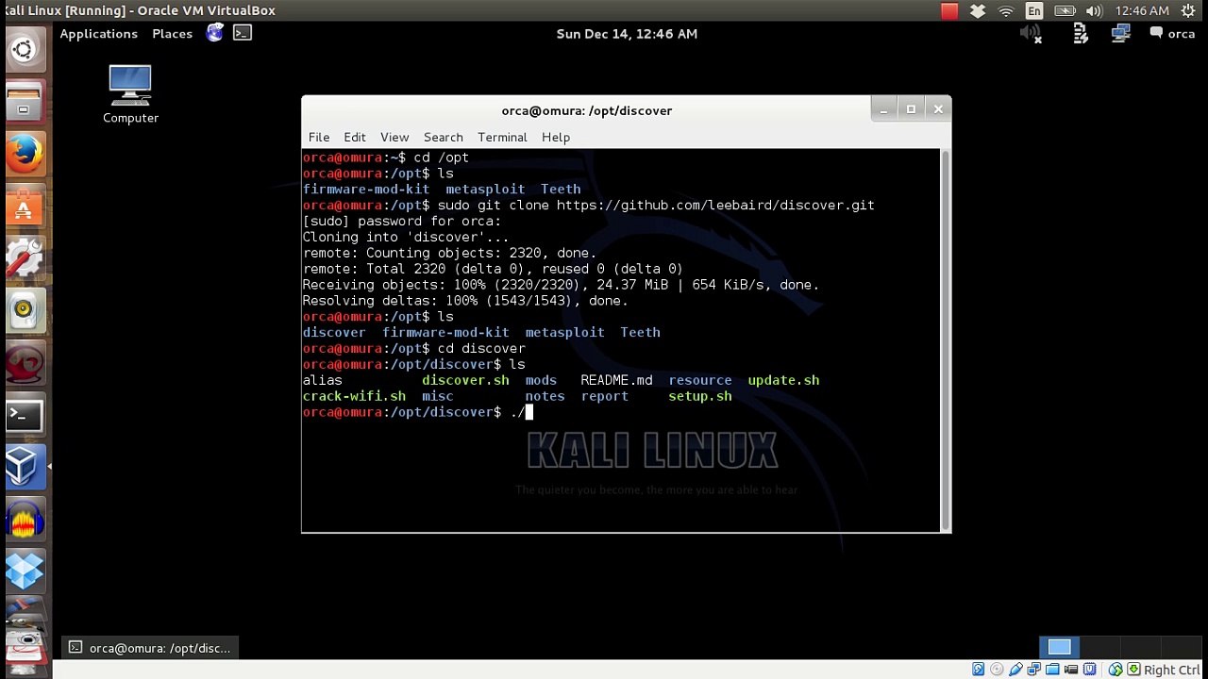This screenshot has width=1208, height=679.
Task: Launch Firefox from the dock
Action: click(24, 154)
